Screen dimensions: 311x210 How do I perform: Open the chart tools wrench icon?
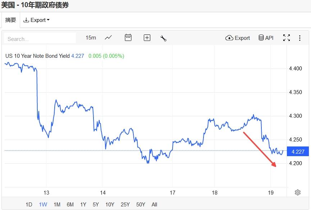coord(163,38)
